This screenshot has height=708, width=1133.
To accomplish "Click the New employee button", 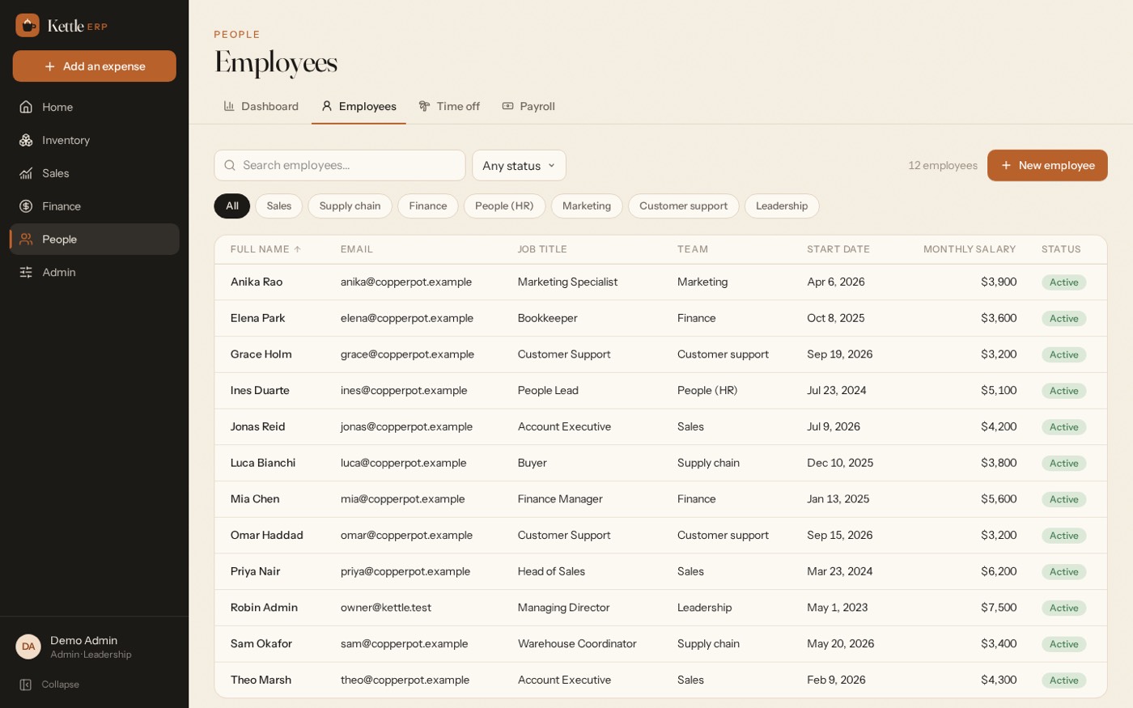I will 1047,165.
